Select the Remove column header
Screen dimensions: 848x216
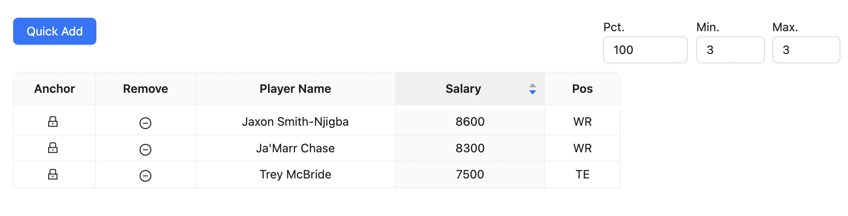tap(145, 89)
